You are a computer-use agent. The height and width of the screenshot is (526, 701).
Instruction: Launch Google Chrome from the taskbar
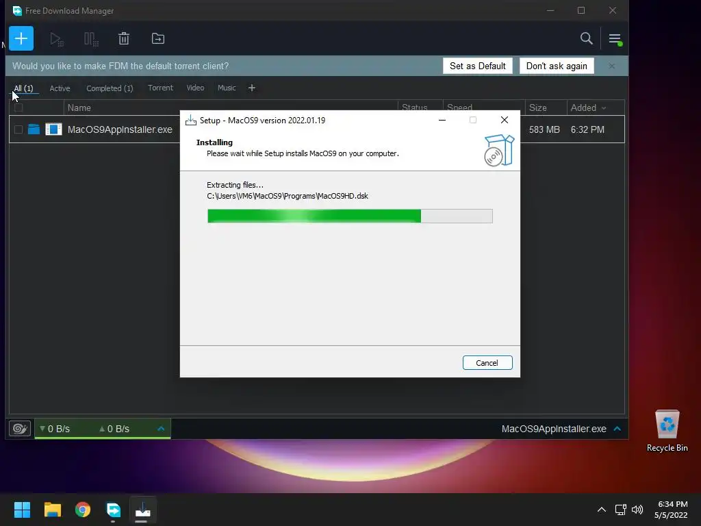(83, 510)
